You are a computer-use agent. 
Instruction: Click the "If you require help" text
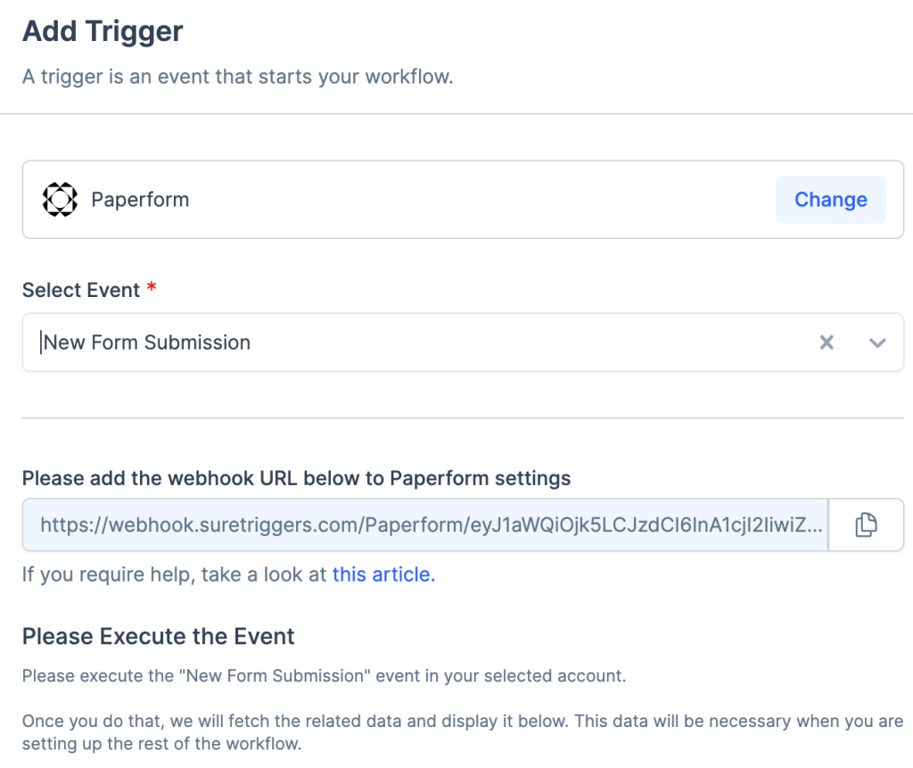pyautogui.click(x=175, y=575)
